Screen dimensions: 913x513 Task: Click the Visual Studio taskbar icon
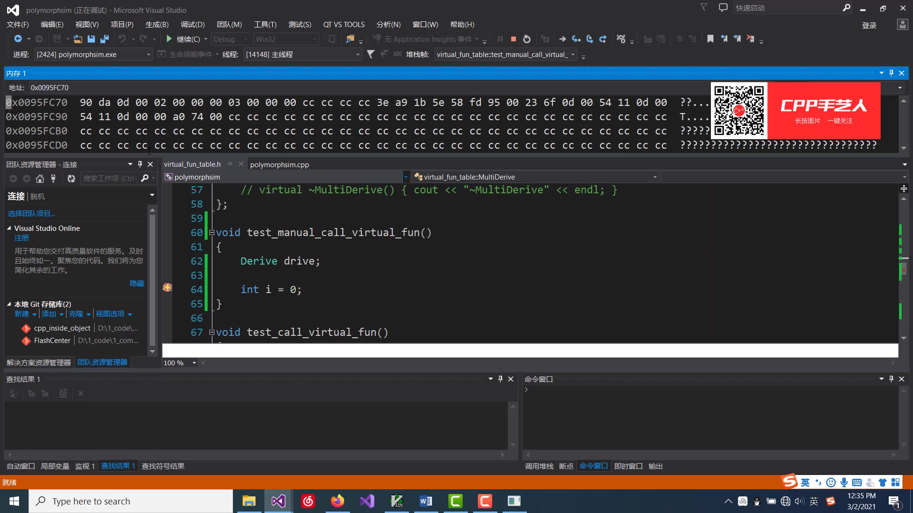(278, 501)
